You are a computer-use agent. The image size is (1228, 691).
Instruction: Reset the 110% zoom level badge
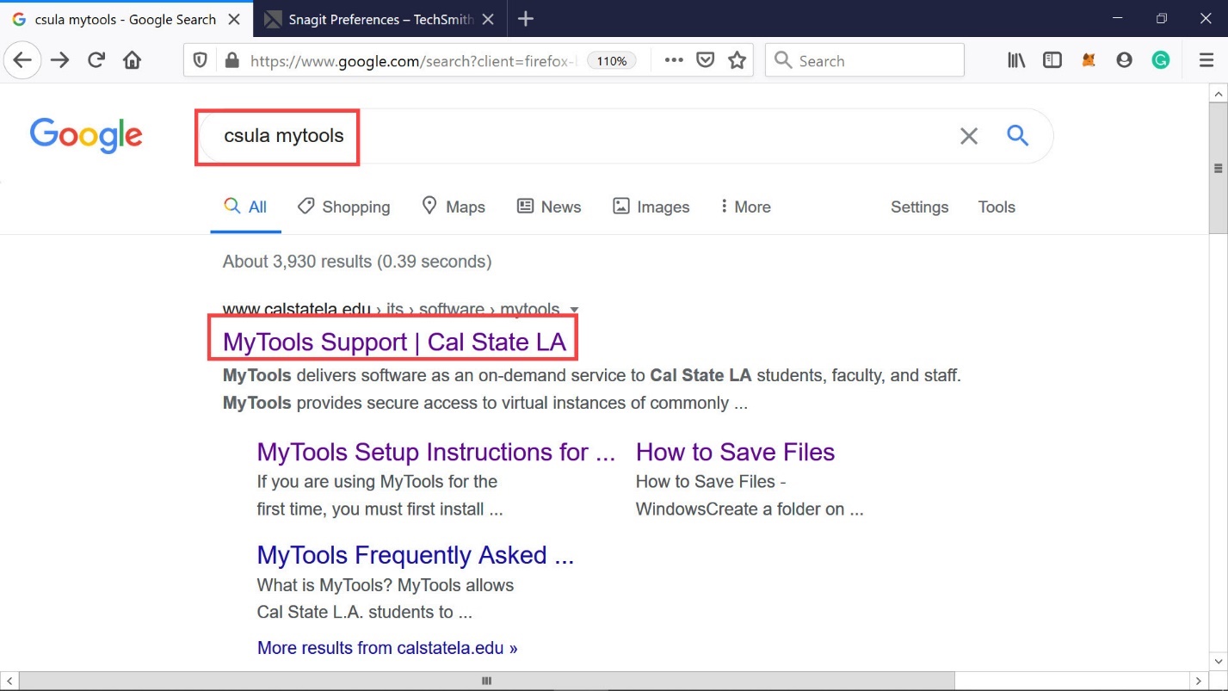pyautogui.click(x=611, y=61)
